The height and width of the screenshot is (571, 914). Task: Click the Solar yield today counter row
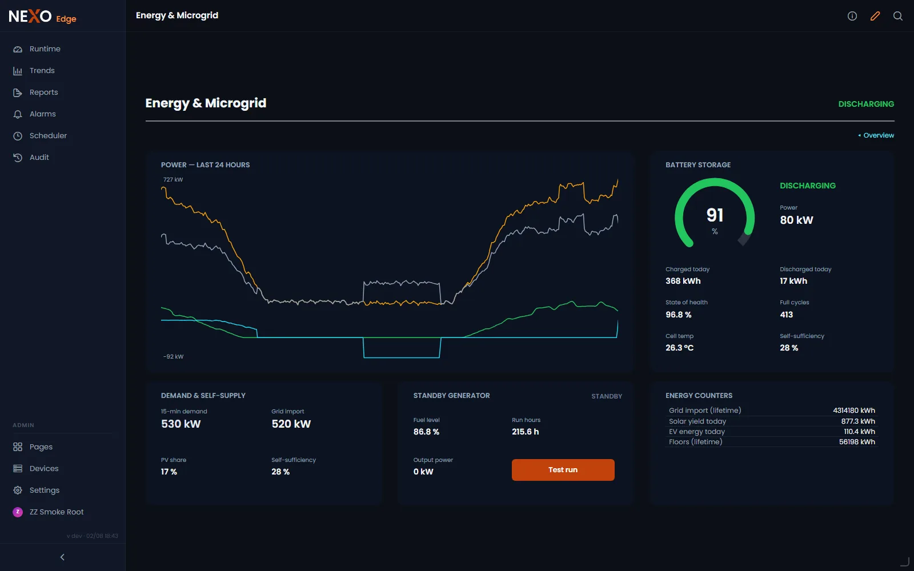point(772,421)
